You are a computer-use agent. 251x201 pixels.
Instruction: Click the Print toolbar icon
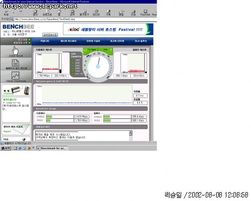coord(133,13)
